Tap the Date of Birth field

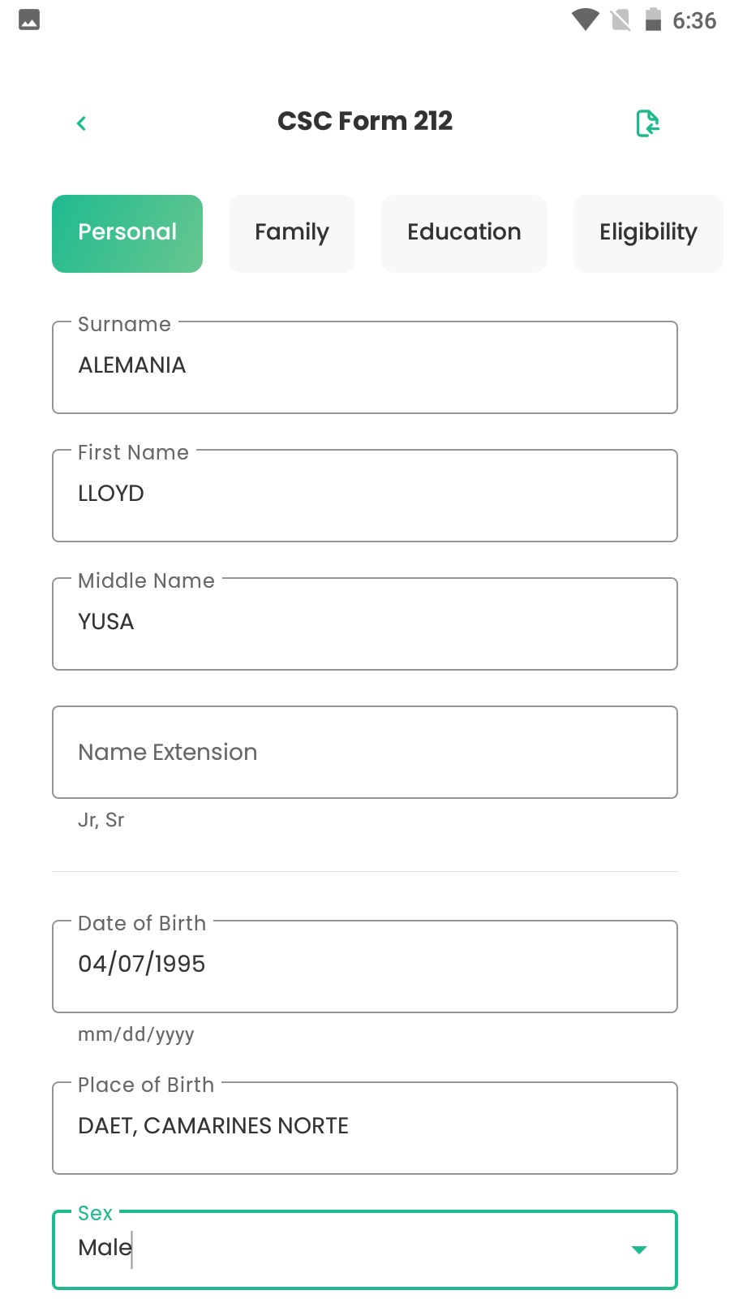tap(365, 965)
